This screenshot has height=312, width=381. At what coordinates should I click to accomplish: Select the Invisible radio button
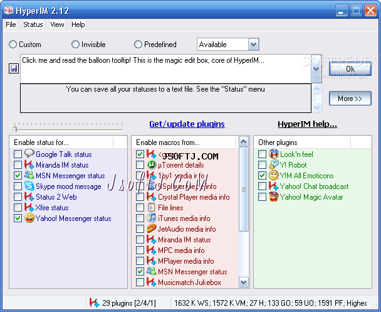[x=75, y=45]
